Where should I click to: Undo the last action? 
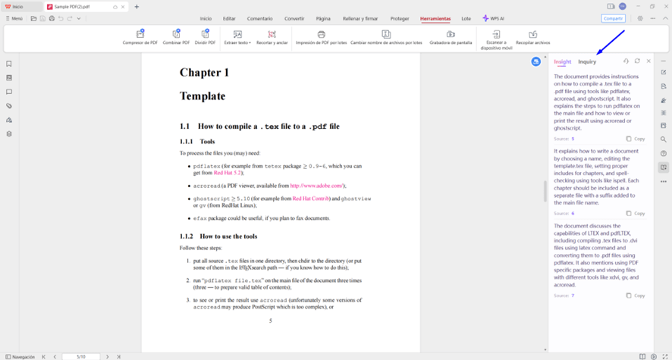(61, 18)
